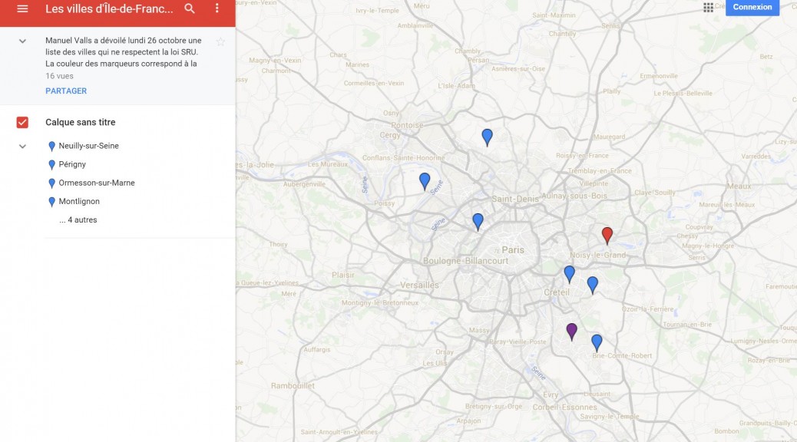Star this map with the star icon

click(x=220, y=41)
